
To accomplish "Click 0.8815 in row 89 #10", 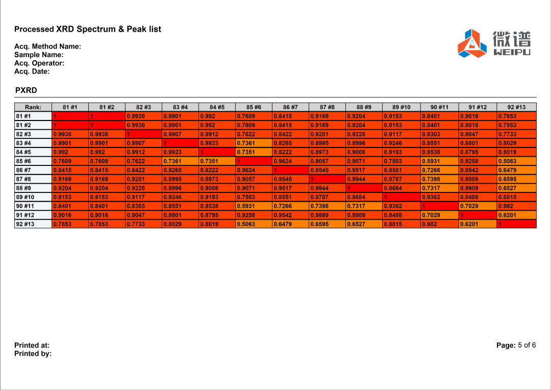I will pos(516,197).
